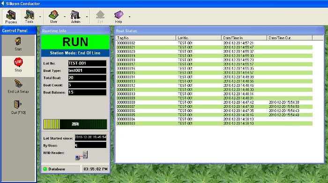Screen dimensions: 328x183
Task: Click the RFID Reader connection icon
Action: coord(82,155)
